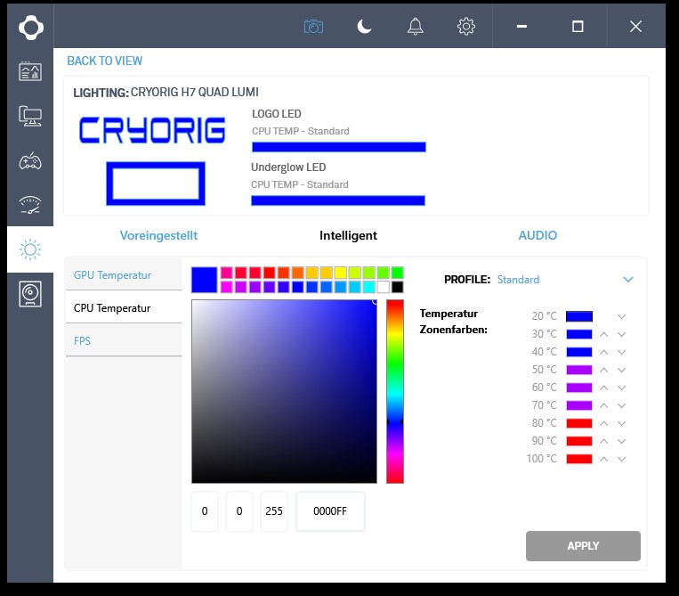Select CPU Temperatur mode
Viewport: 679px width, 596px height.
click(124, 307)
